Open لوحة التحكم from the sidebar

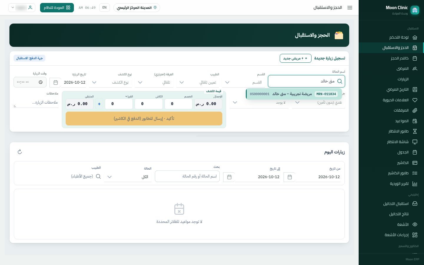[x=391, y=37]
